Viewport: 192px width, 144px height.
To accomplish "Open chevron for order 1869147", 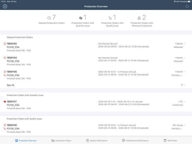I will tap(185, 102).
